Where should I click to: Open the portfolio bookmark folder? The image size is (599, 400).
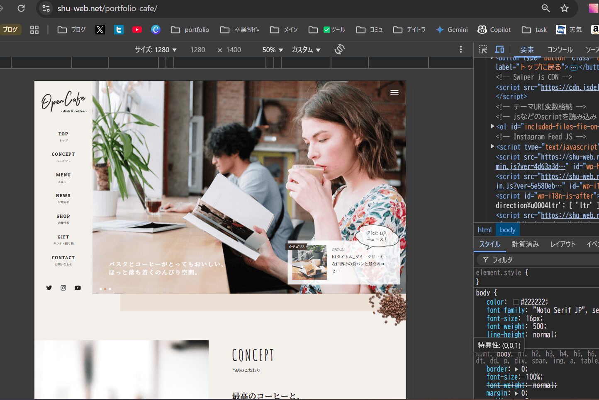[x=190, y=29]
